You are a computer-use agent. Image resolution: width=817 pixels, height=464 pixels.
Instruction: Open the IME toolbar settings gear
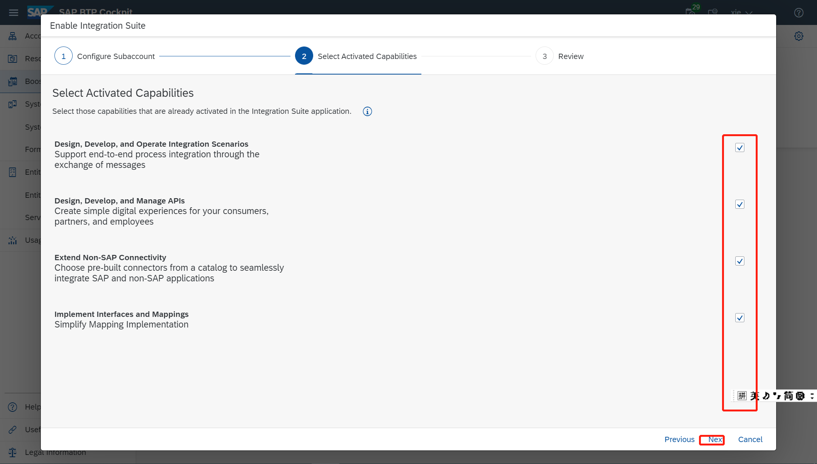click(800, 396)
